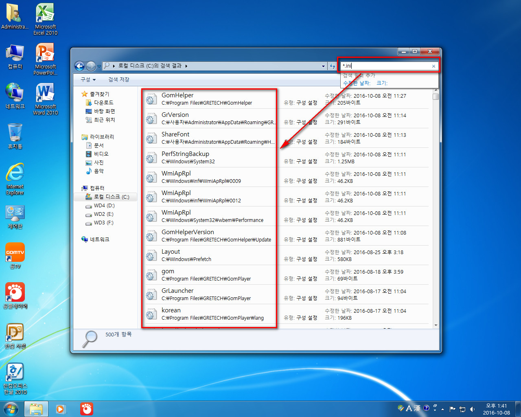Go forward with the Forward arrow button
Viewport: 521px width, 417px height.
point(91,66)
